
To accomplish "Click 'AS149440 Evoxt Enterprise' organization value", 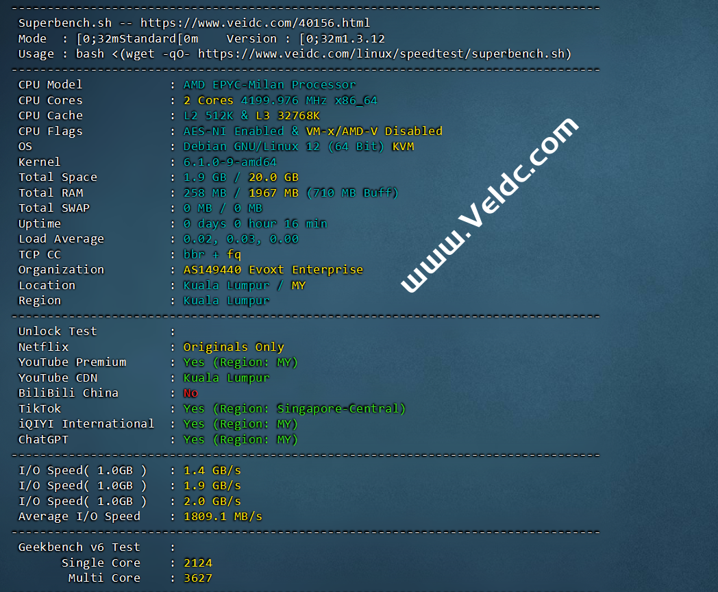I will click(273, 270).
